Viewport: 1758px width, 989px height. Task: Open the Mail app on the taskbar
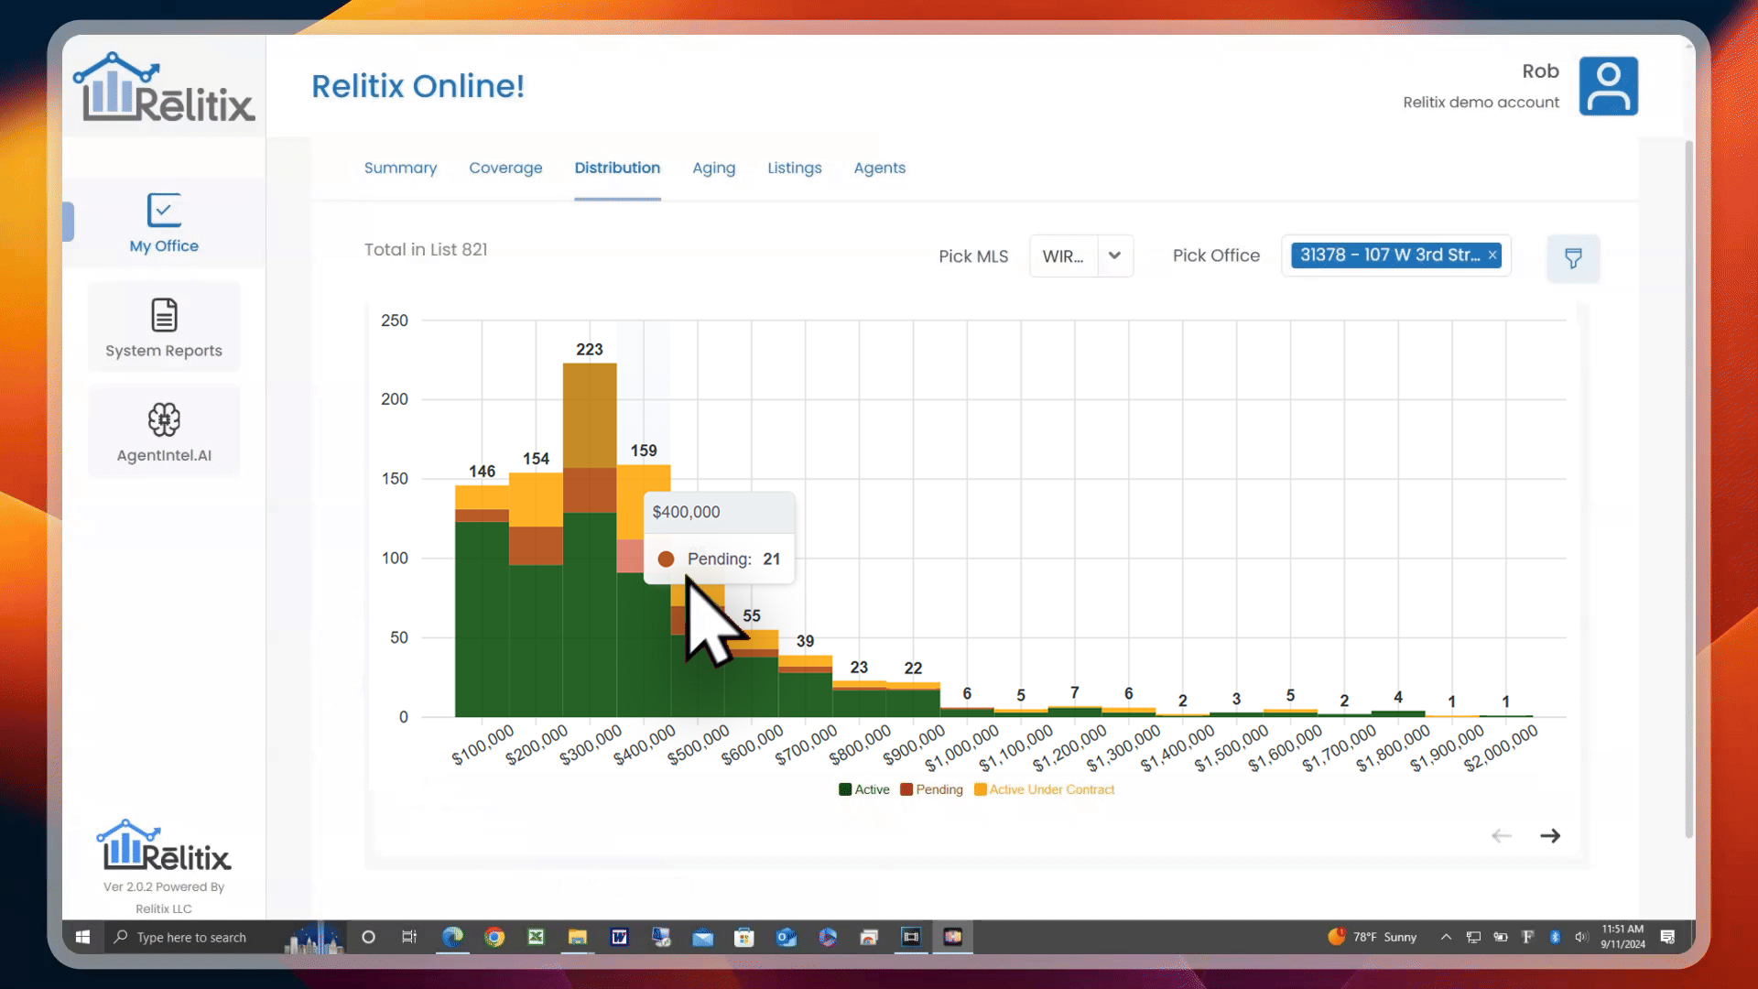[x=702, y=937]
